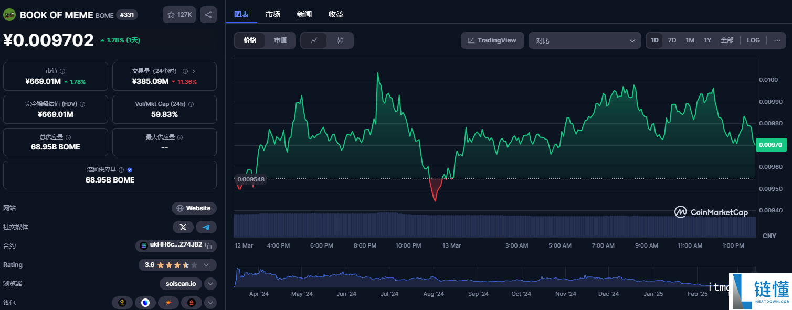
Task: Click the #331 rank badge
Action: coord(126,15)
